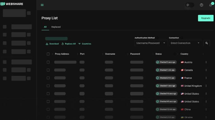Screen dimensions: 215x120
Task: Open the three-dot menu for Austria row
Action: coord(206,62)
